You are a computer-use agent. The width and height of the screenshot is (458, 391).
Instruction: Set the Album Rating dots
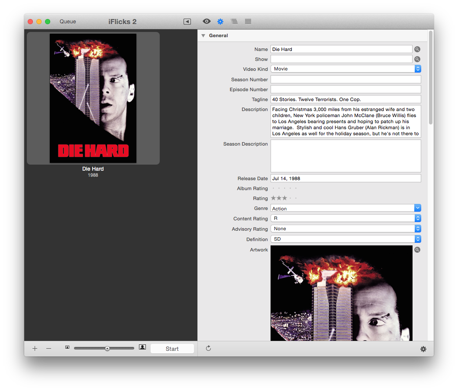point(284,188)
